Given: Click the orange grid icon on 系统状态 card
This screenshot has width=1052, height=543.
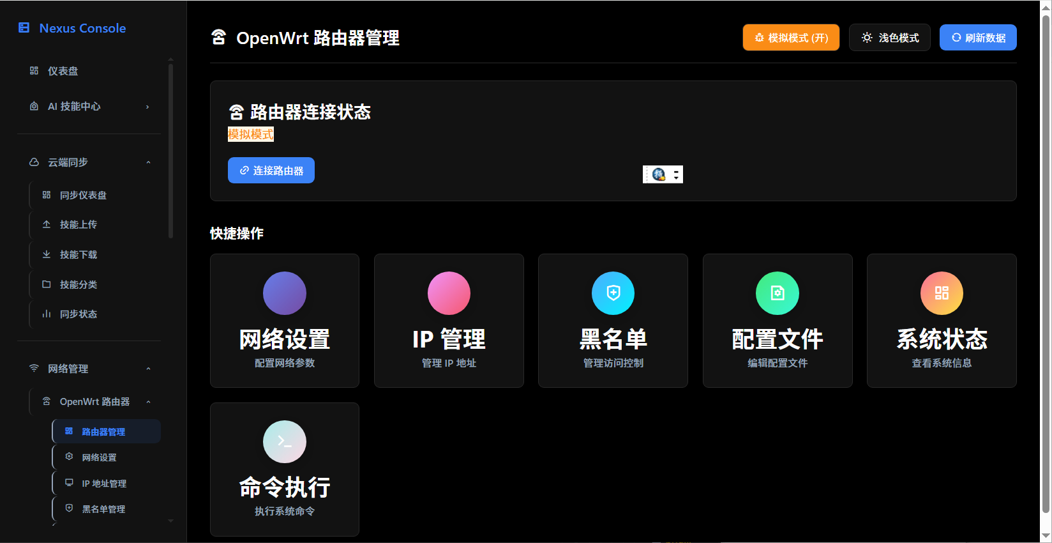Looking at the screenshot, I should [942, 293].
